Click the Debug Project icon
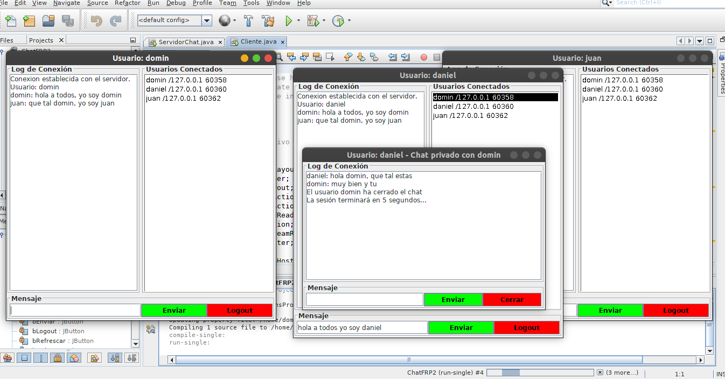Image resolution: width=725 pixels, height=379 pixels. coord(313,21)
